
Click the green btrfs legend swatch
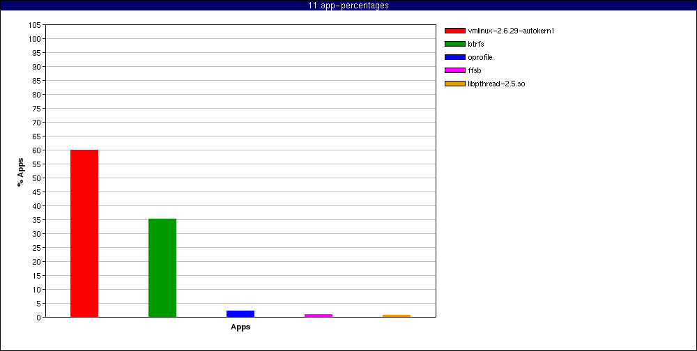(x=454, y=44)
